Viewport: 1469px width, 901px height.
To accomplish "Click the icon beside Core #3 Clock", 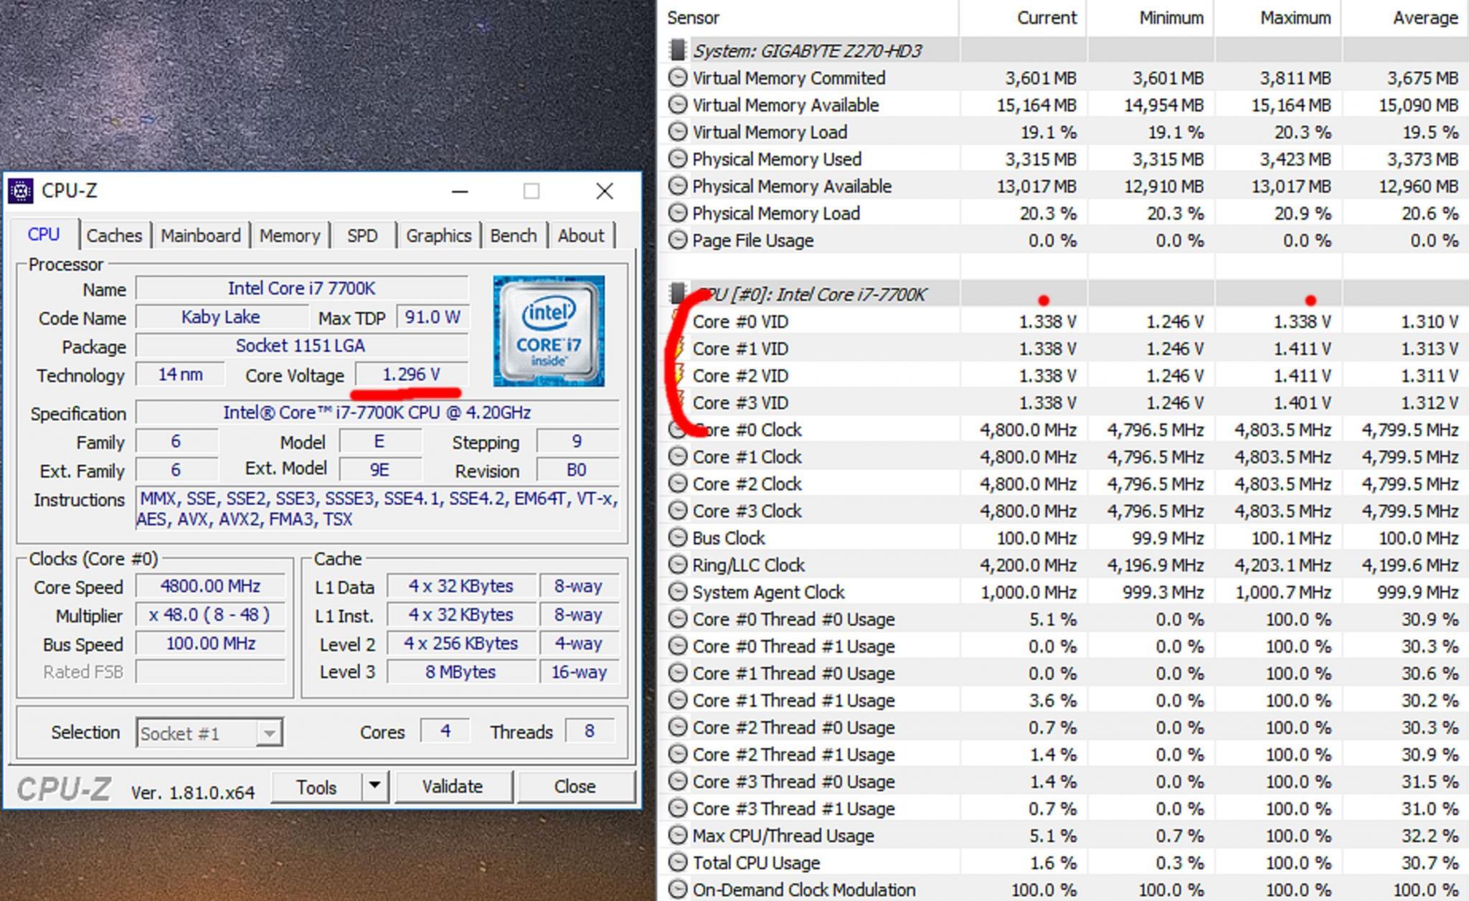I will click(677, 511).
